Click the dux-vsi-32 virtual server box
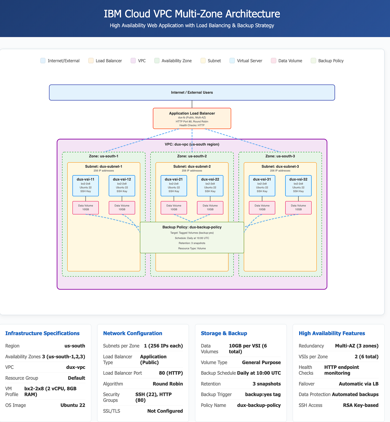 (298, 186)
